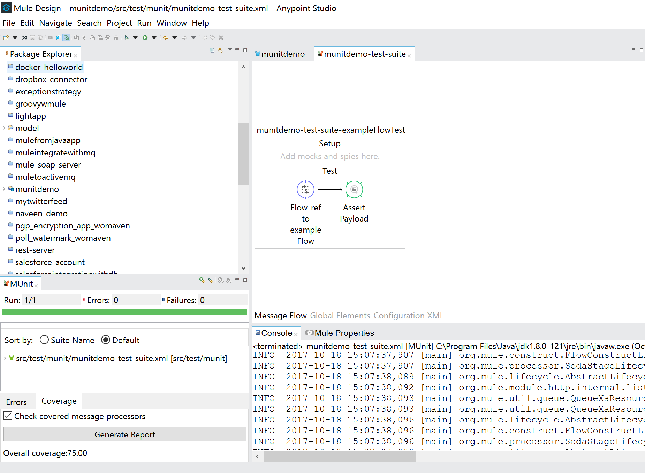Close the MUnit tab
Image resolution: width=645 pixels, height=473 pixels.
pyautogui.click(x=36, y=286)
